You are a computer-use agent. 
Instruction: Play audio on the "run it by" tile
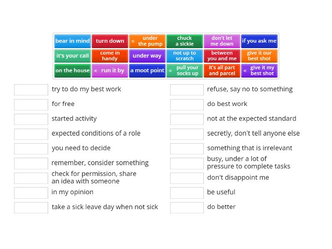[96, 71]
